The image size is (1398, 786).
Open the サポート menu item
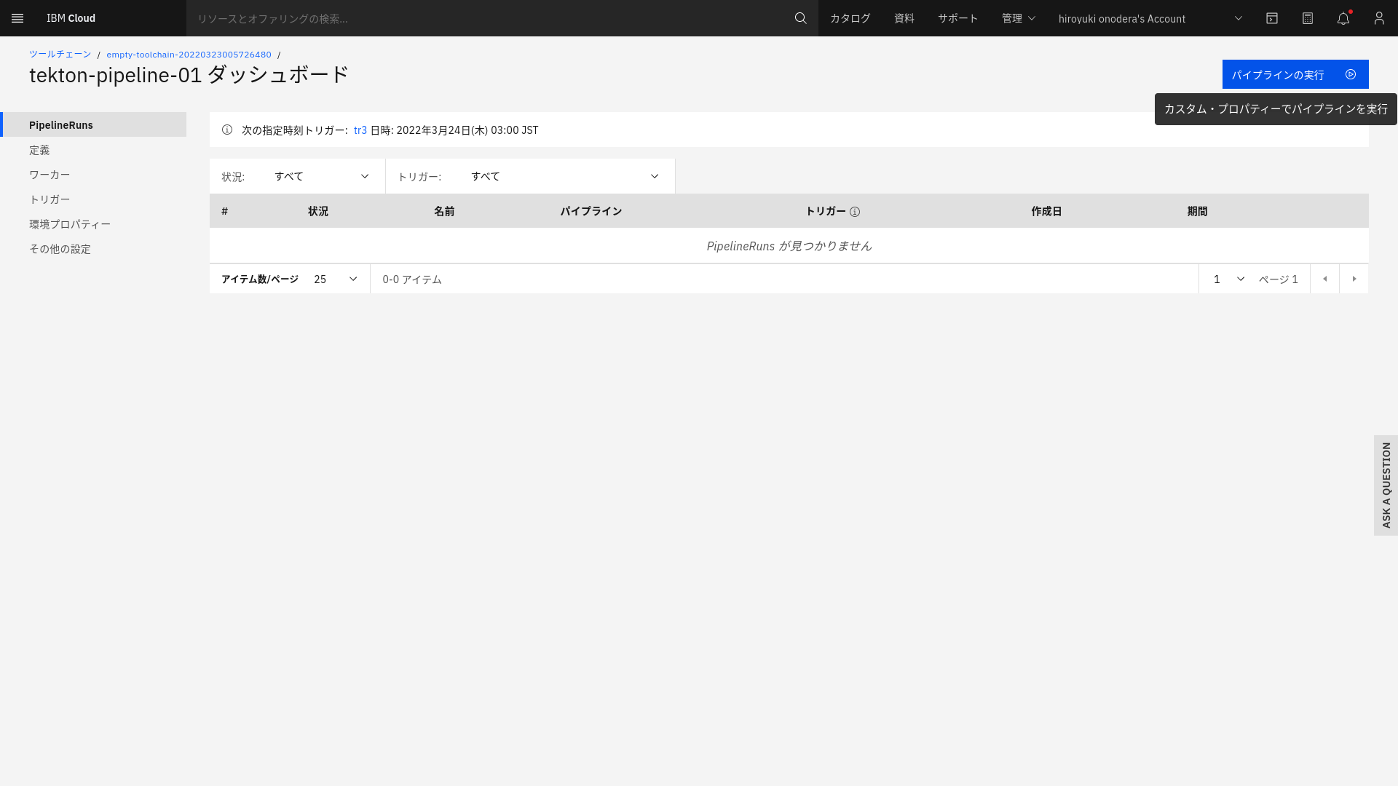pyautogui.click(x=957, y=18)
